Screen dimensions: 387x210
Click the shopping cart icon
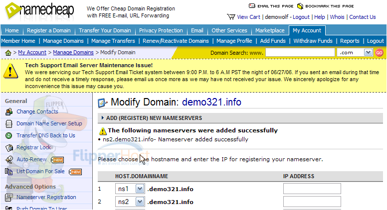(x=231, y=17)
